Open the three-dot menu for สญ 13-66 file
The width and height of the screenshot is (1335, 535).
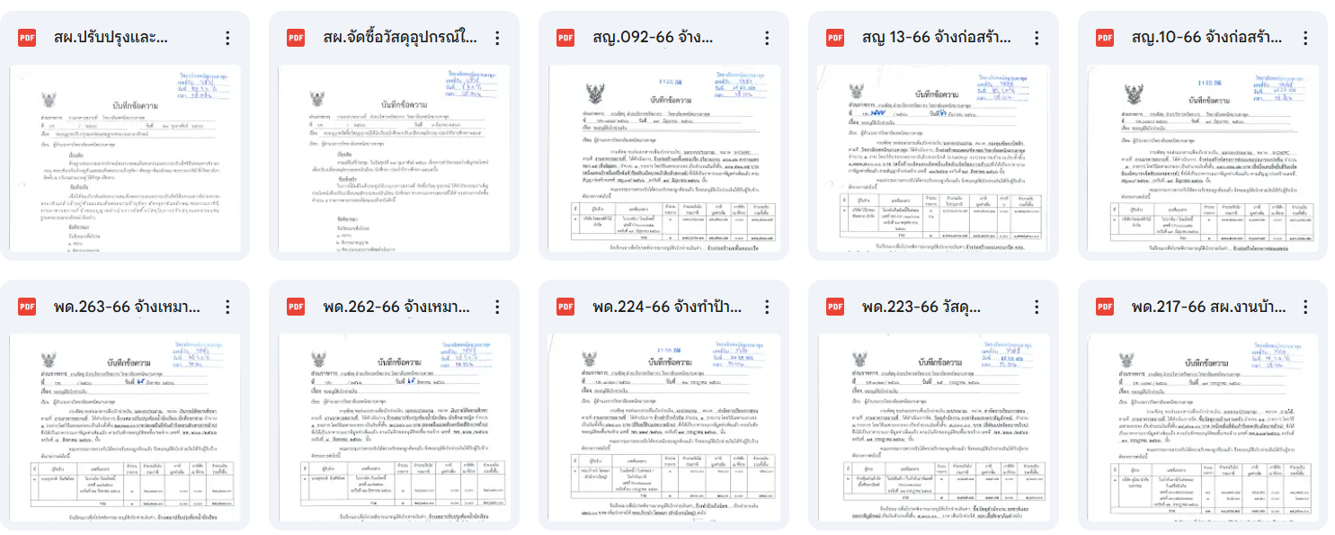[x=1037, y=38]
